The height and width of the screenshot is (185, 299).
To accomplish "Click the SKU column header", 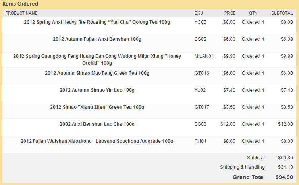I will tap(199, 13).
